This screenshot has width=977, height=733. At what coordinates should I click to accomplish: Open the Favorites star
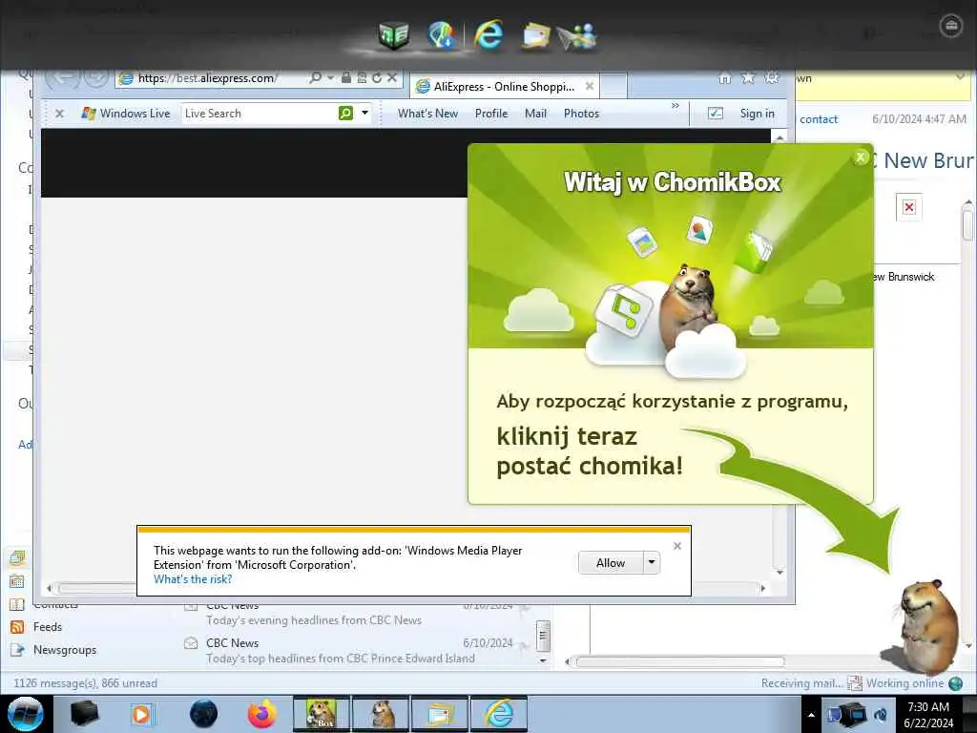[748, 78]
